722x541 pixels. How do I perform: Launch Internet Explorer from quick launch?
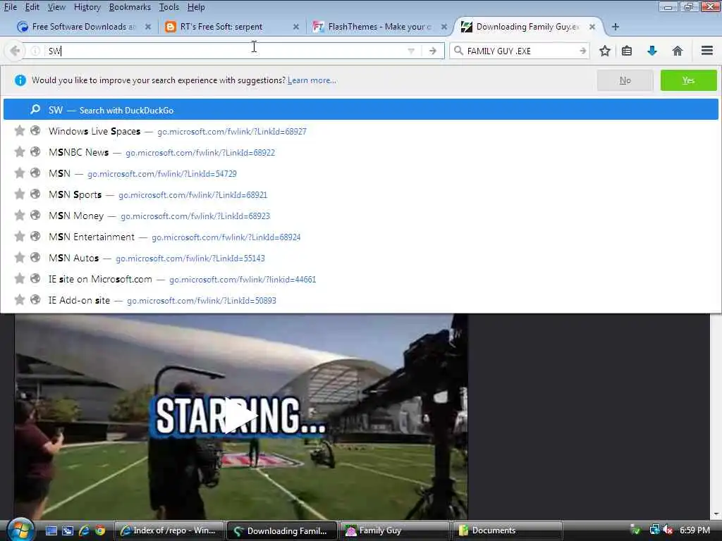pos(84,530)
